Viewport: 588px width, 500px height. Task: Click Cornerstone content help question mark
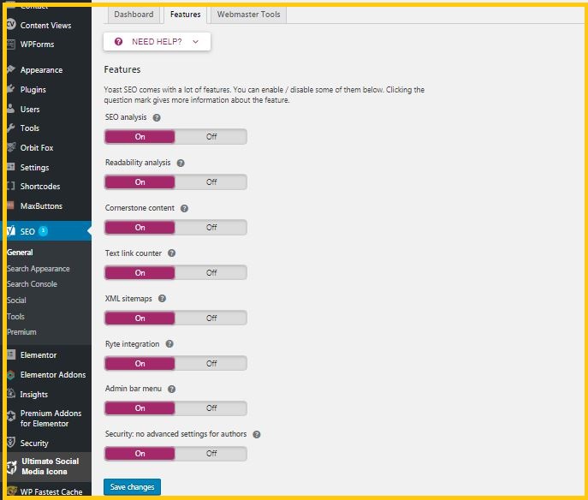tap(184, 209)
